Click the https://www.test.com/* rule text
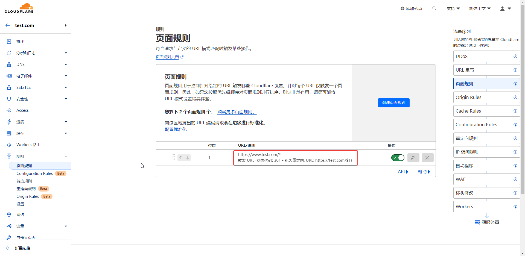Viewport: 525px width, 256px height. pos(259,155)
